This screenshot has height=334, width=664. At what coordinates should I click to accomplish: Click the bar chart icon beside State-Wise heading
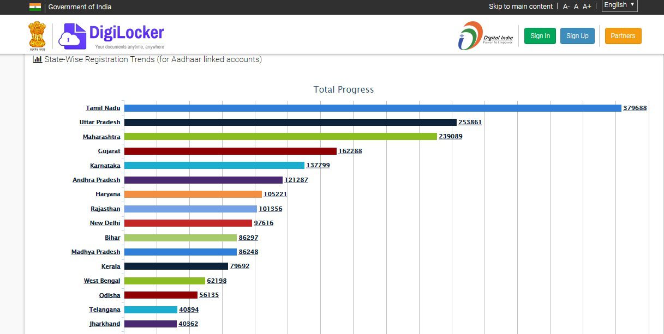[38, 59]
